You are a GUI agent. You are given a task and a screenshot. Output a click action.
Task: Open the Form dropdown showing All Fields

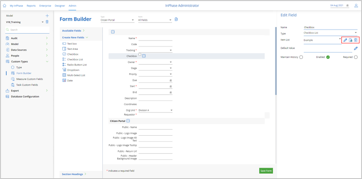155,20
